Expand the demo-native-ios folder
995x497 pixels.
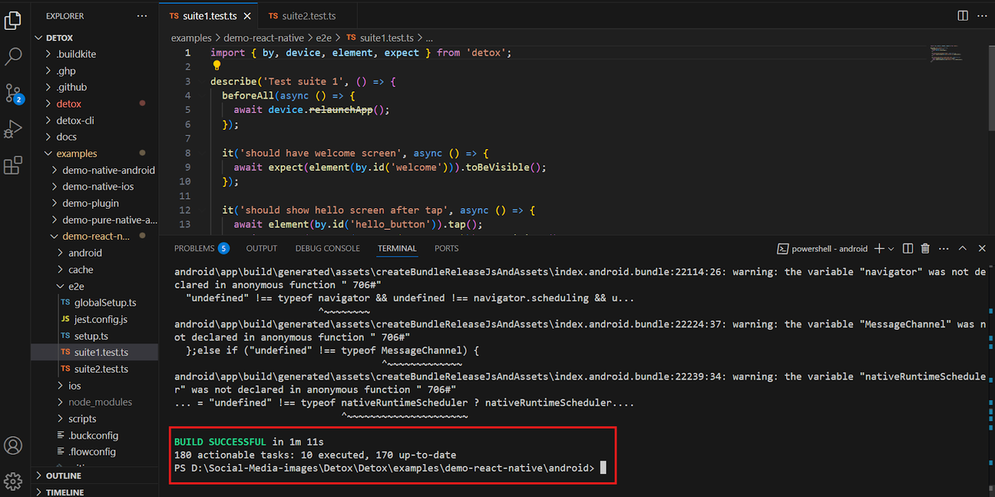point(95,187)
